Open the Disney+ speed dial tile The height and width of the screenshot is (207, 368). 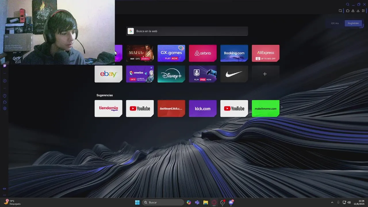point(171,74)
